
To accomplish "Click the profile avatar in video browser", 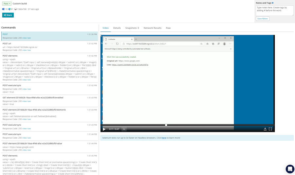I will coord(224,44).
